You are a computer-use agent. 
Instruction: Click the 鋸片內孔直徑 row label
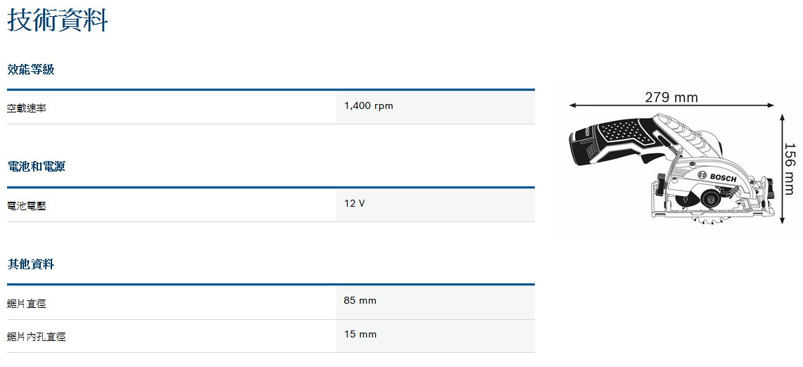pyautogui.click(x=37, y=337)
